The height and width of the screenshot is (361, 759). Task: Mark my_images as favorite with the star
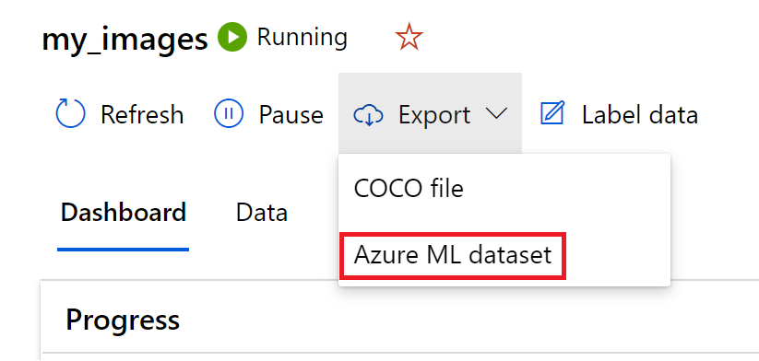[x=409, y=37]
